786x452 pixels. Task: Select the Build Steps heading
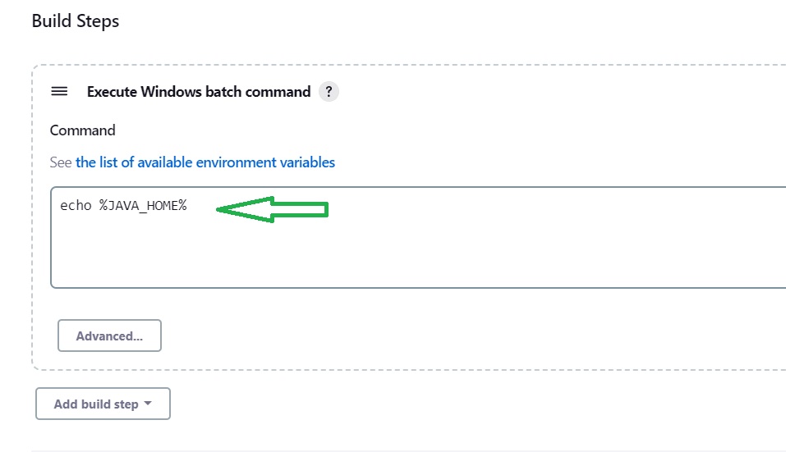(76, 21)
